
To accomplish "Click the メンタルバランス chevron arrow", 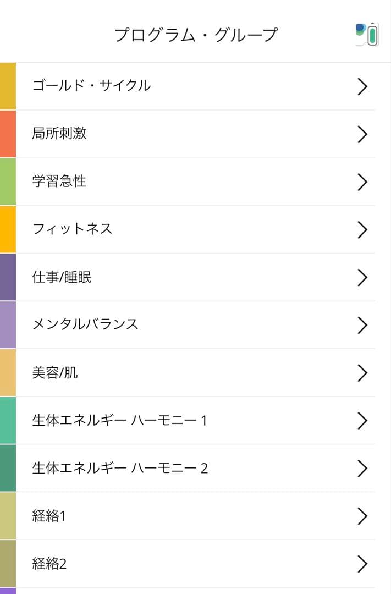I will click(362, 324).
